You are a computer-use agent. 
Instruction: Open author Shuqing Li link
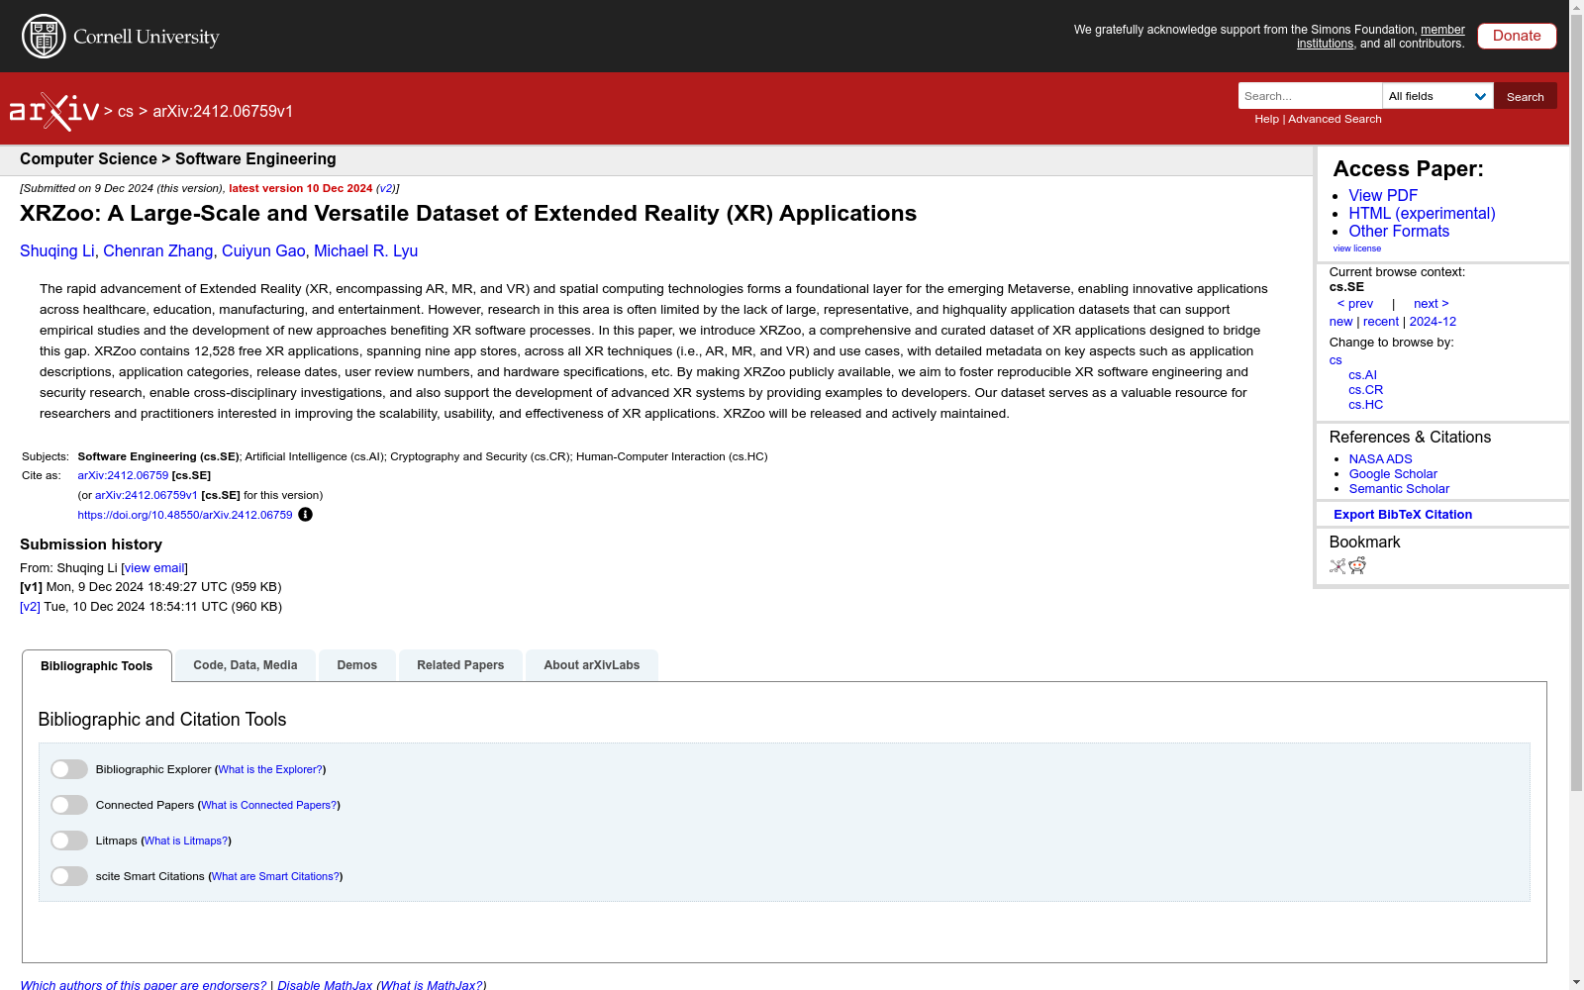click(56, 251)
